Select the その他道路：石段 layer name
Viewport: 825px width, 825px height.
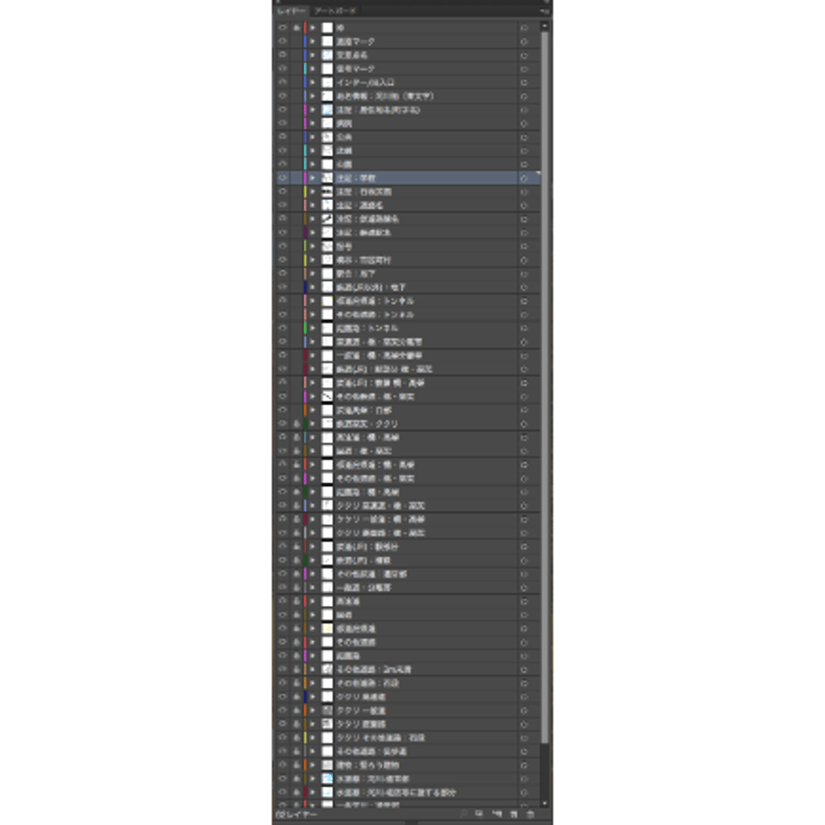[368, 683]
